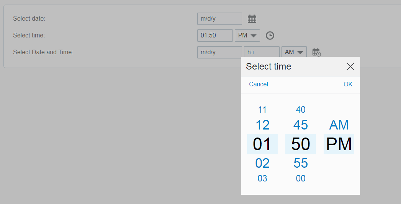Select PM in the period wheel

click(339, 144)
